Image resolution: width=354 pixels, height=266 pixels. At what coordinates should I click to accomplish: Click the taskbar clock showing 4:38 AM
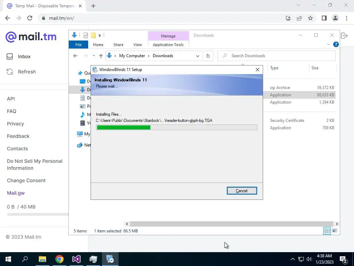324,259
